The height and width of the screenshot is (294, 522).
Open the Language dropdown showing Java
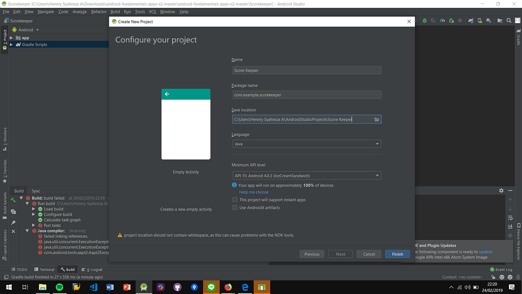307,144
